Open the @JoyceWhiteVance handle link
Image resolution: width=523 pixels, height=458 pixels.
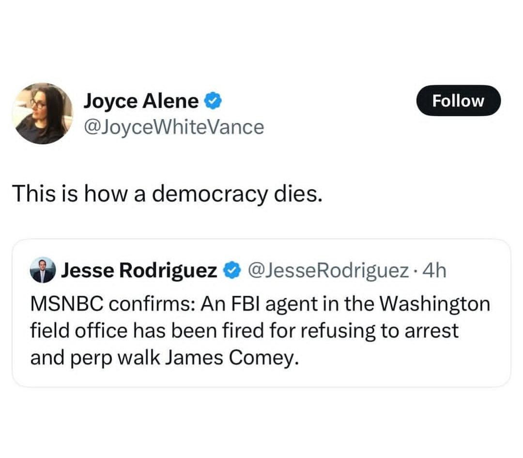(x=174, y=127)
